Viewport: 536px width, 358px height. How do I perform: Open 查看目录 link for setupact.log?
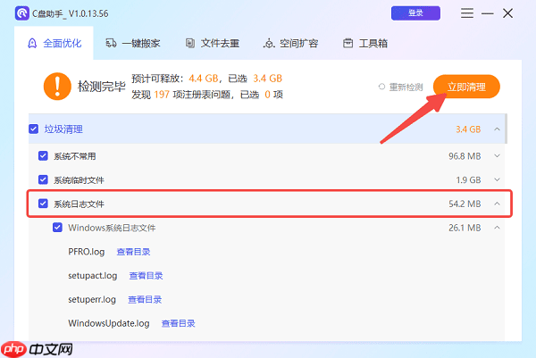[146, 276]
